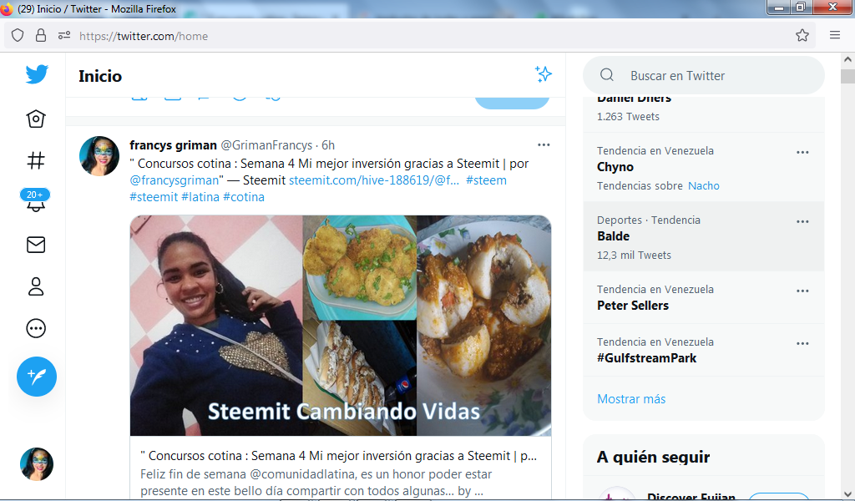Open Explore via the hashtag icon
Viewport: 855px width, 501px height.
tap(36, 160)
